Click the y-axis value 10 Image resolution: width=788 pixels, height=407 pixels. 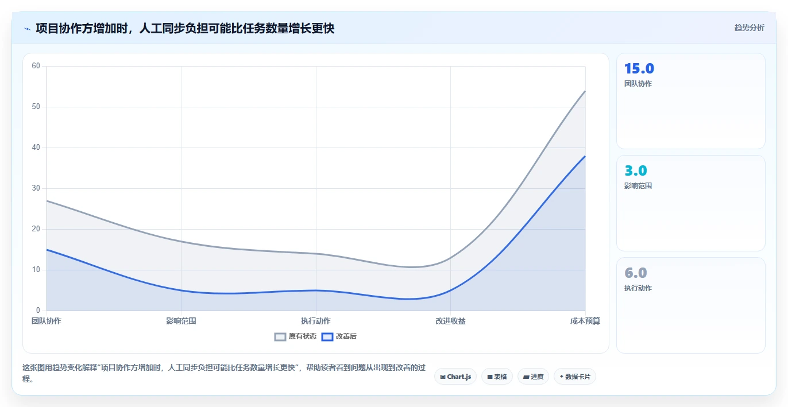click(36, 270)
